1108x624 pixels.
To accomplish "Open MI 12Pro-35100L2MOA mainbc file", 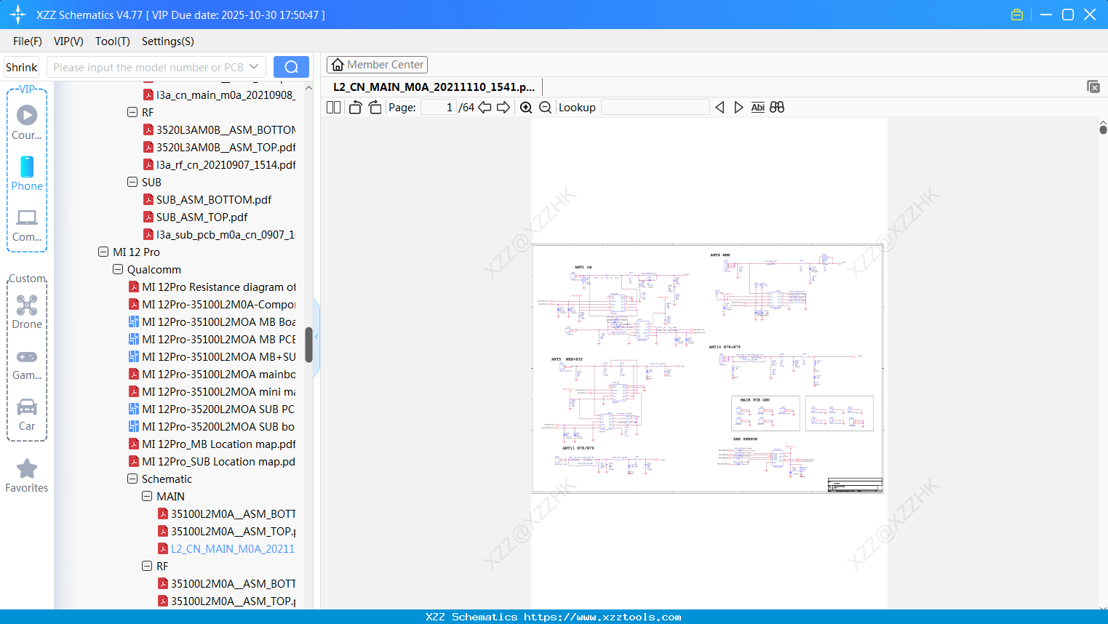I will click(x=212, y=374).
